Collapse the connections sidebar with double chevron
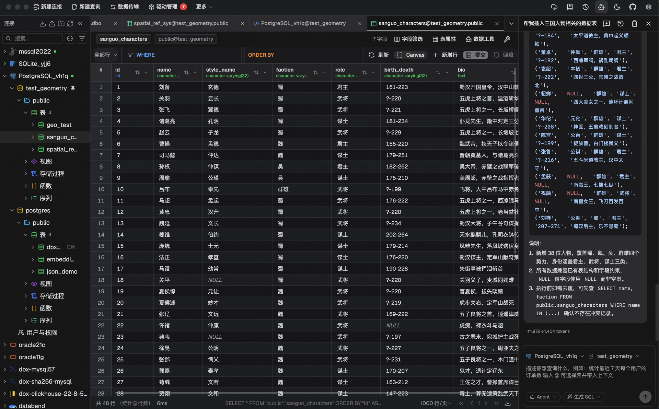Viewport: 659px width, 409px height. point(80,23)
